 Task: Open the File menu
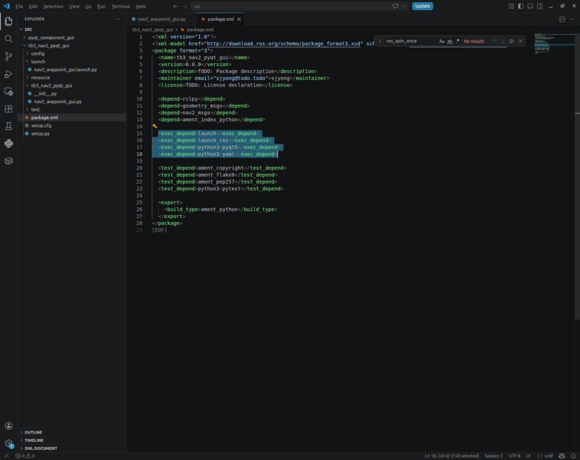[x=19, y=6]
